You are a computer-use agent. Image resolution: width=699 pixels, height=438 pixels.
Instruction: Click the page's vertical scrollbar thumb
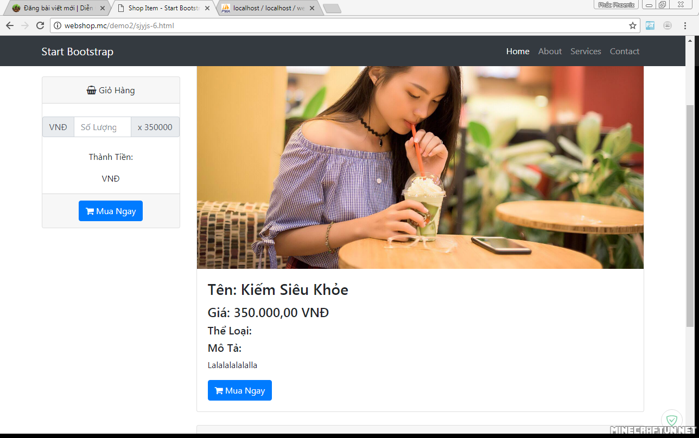pyautogui.click(x=690, y=216)
